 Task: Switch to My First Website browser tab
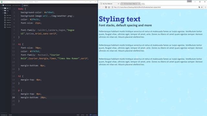(109, 4)
